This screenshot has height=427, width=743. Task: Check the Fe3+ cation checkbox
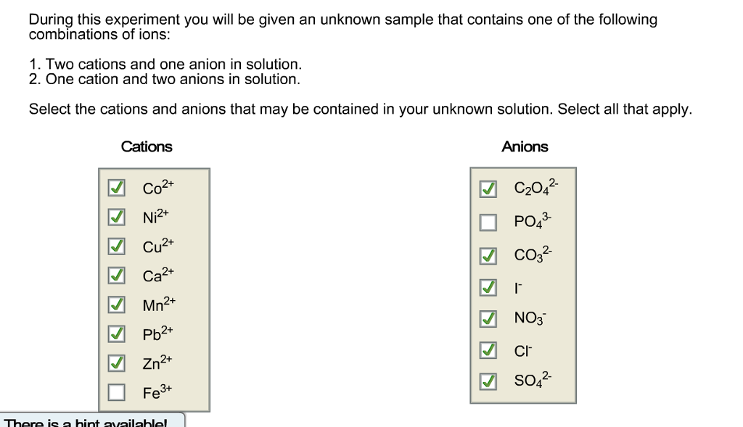coord(115,392)
